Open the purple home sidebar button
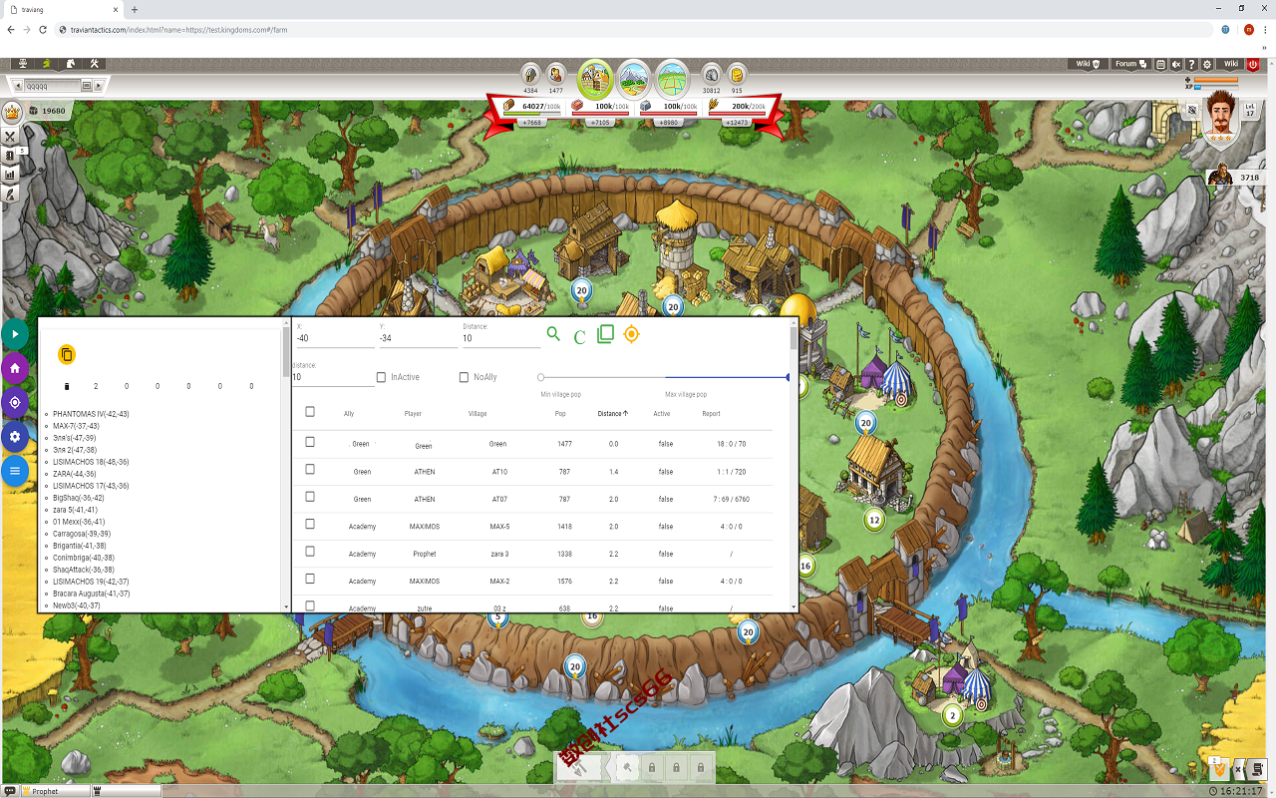Viewport: 1276px width, 798px height. tap(14, 368)
